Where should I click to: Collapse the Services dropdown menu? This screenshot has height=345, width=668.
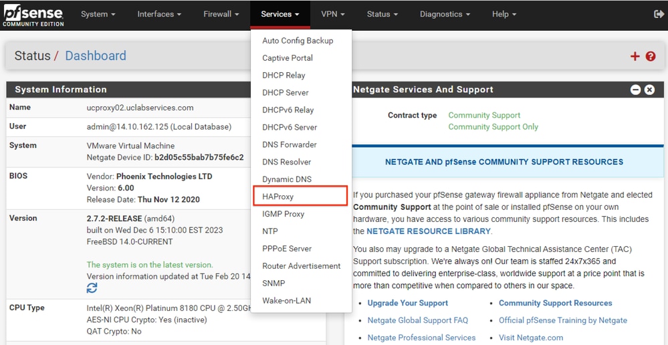click(x=280, y=14)
